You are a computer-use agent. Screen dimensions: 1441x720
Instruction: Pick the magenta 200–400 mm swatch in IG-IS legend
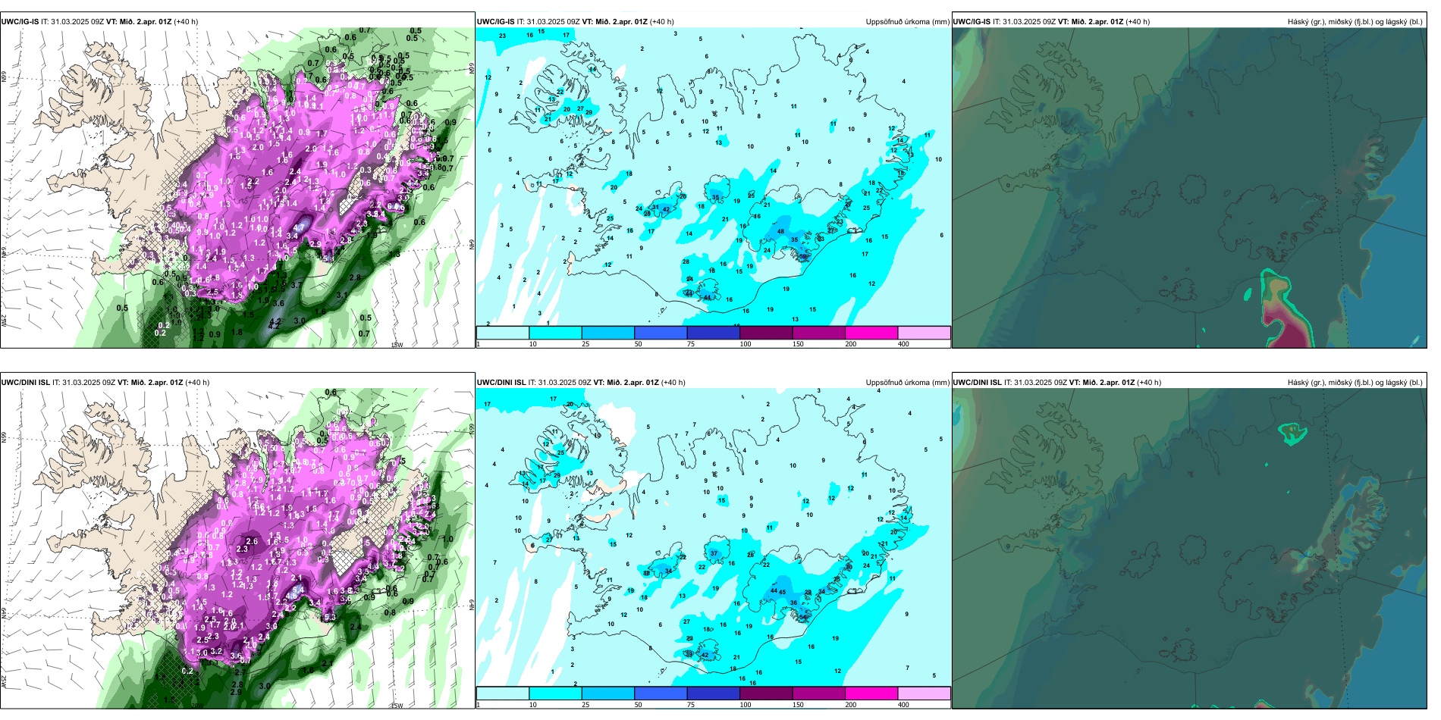871,333
